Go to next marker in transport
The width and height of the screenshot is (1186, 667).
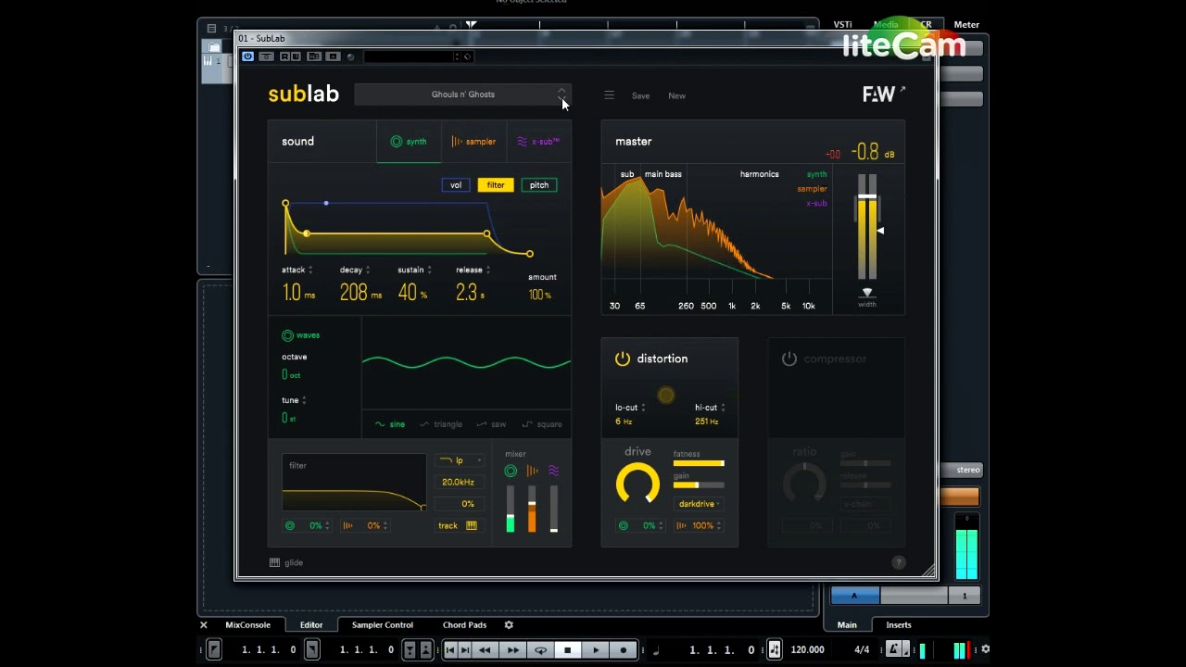(x=464, y=650)
